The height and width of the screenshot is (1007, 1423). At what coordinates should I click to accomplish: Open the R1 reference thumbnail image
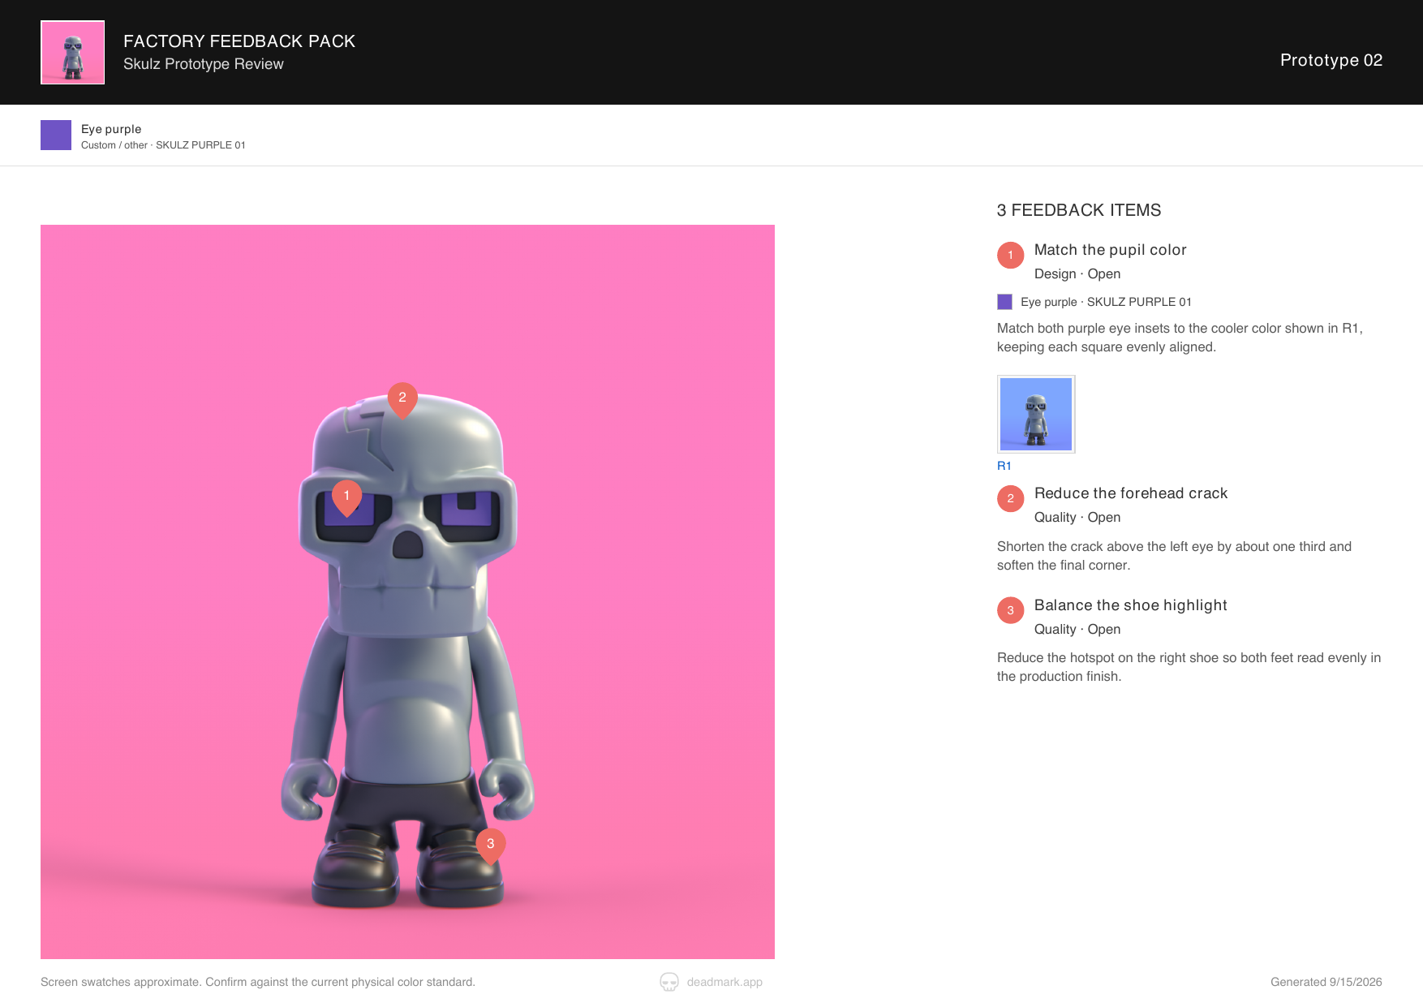coord(1036,414)
